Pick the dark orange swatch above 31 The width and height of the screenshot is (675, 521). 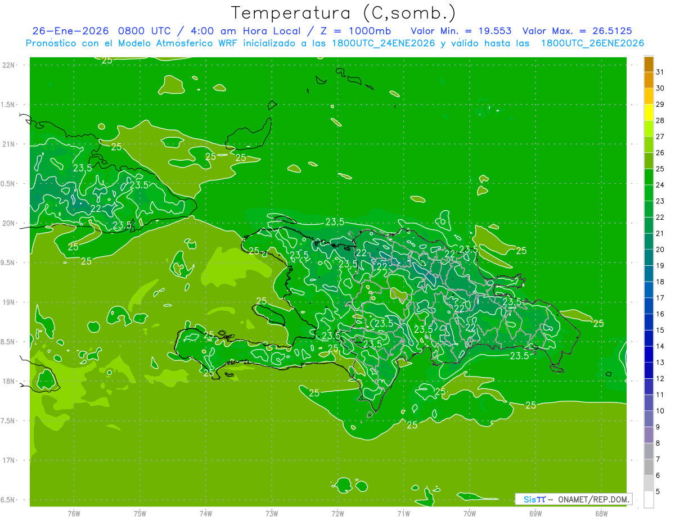[x=649, y=64]
